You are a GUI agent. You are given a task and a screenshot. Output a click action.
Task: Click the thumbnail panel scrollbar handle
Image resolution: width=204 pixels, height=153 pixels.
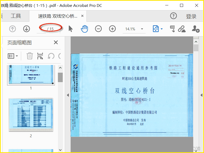(60, 77)
